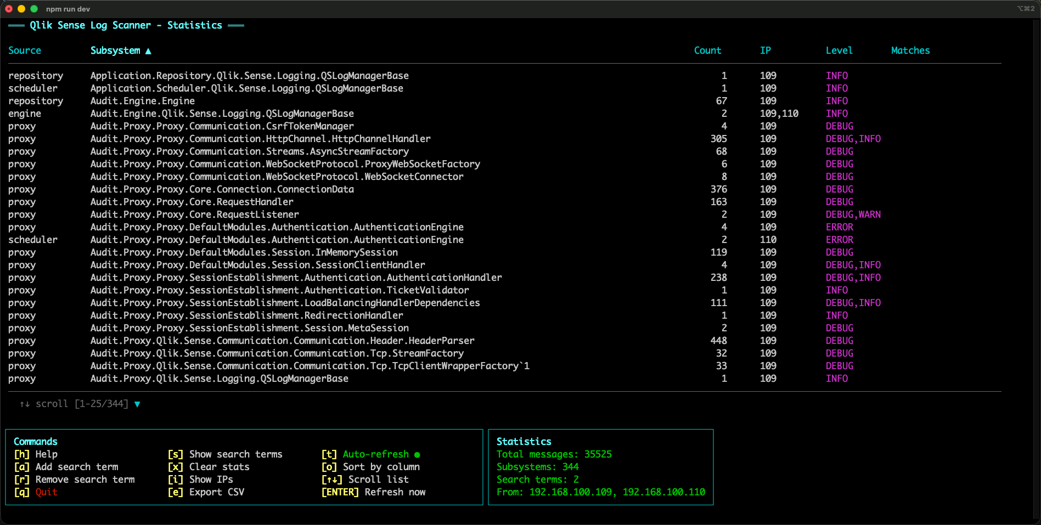
Task: Click the window's right-edge scrollbar
Action: pyautogui.click(x=1037, y=269)
